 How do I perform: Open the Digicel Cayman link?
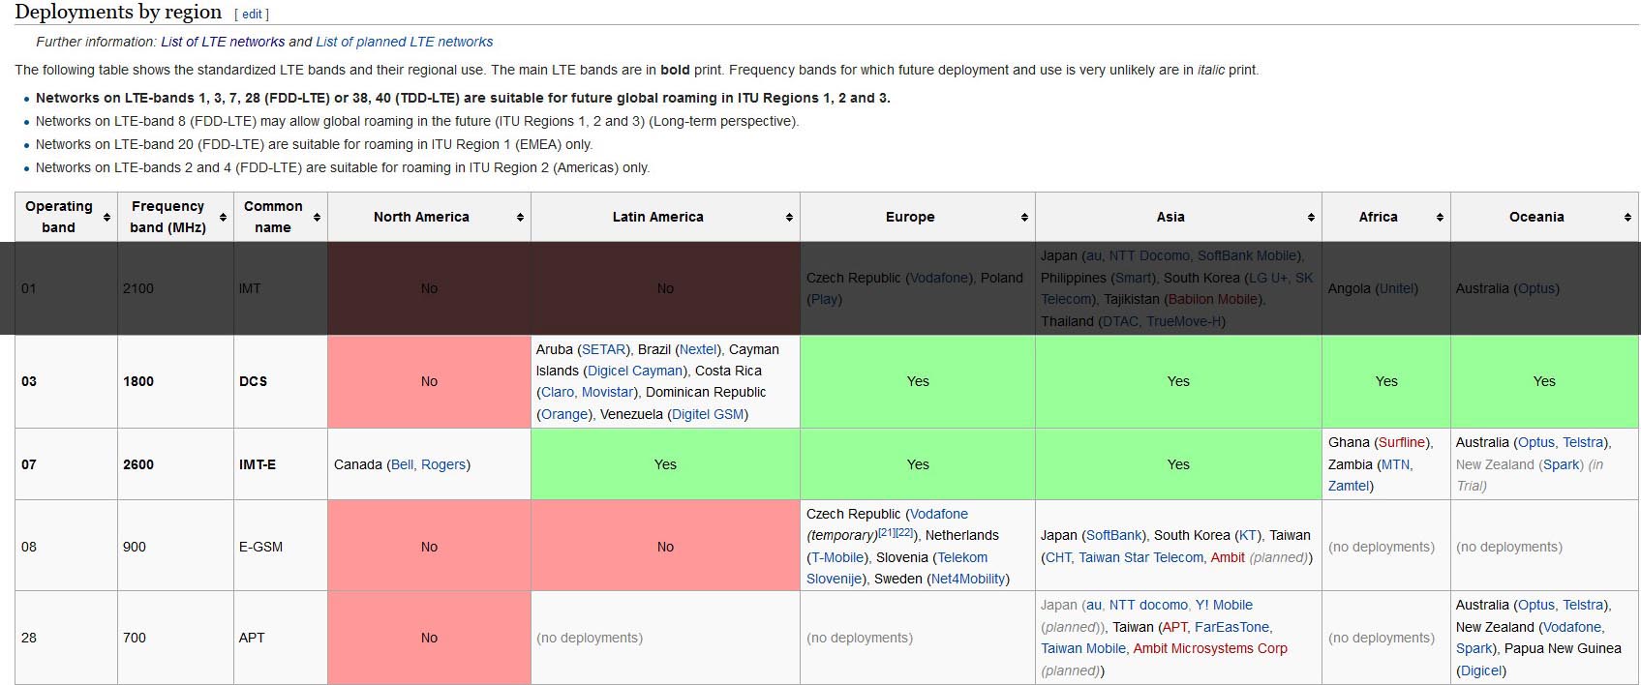point(635,371)
